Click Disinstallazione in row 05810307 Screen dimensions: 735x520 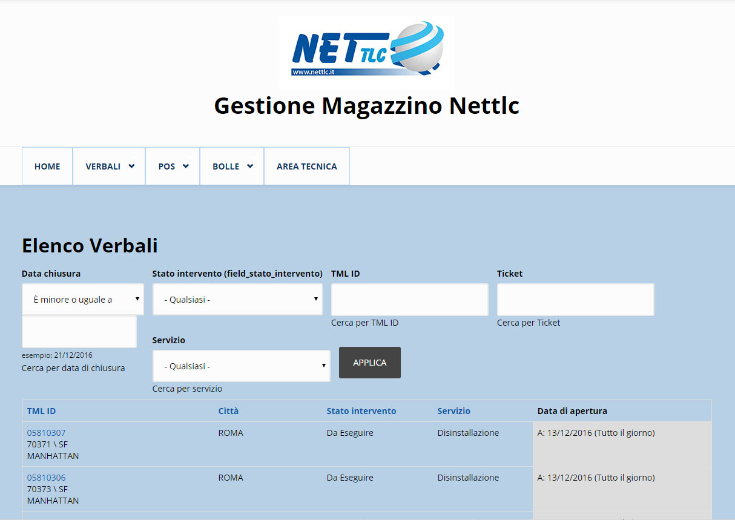coord(469,433)
